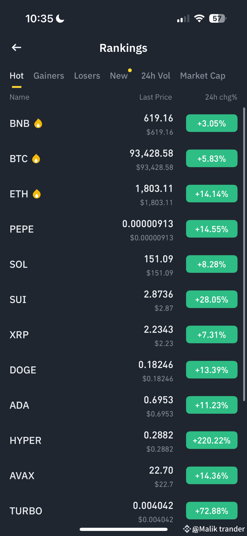This screenshot has height=536, width=247.
Task: Tap the cellular signal bars icon
Action: 183,19
